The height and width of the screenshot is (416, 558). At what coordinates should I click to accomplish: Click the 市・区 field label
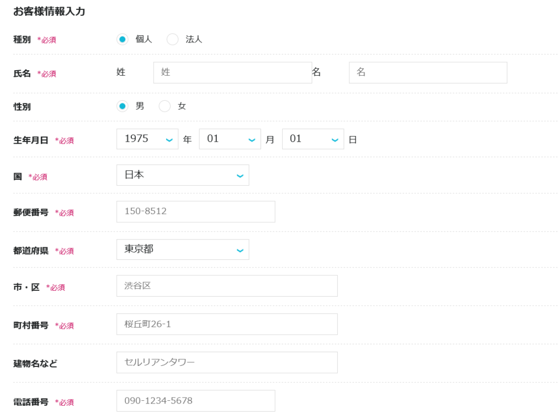click(27, 287)
